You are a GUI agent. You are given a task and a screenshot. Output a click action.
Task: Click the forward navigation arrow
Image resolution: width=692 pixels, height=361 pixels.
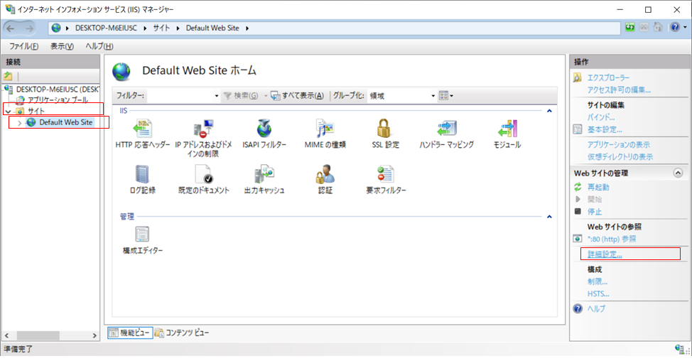[x=29, y=28]
